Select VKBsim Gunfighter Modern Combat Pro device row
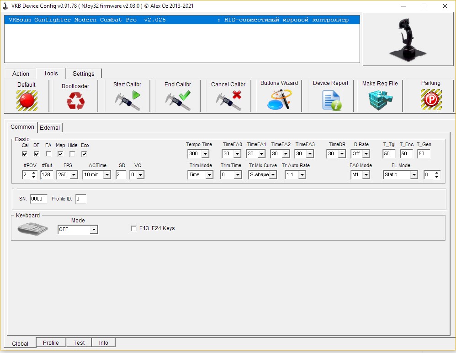The height and width of the screenshot is (353, 456). pyautogui.click(x=182, y=20)
